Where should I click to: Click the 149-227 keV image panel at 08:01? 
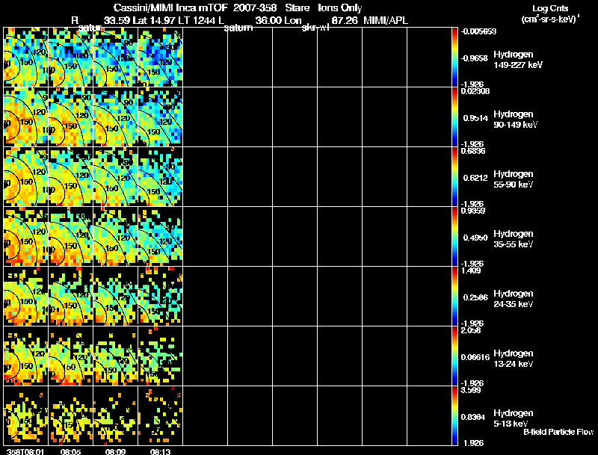click(x=26, y=58)
